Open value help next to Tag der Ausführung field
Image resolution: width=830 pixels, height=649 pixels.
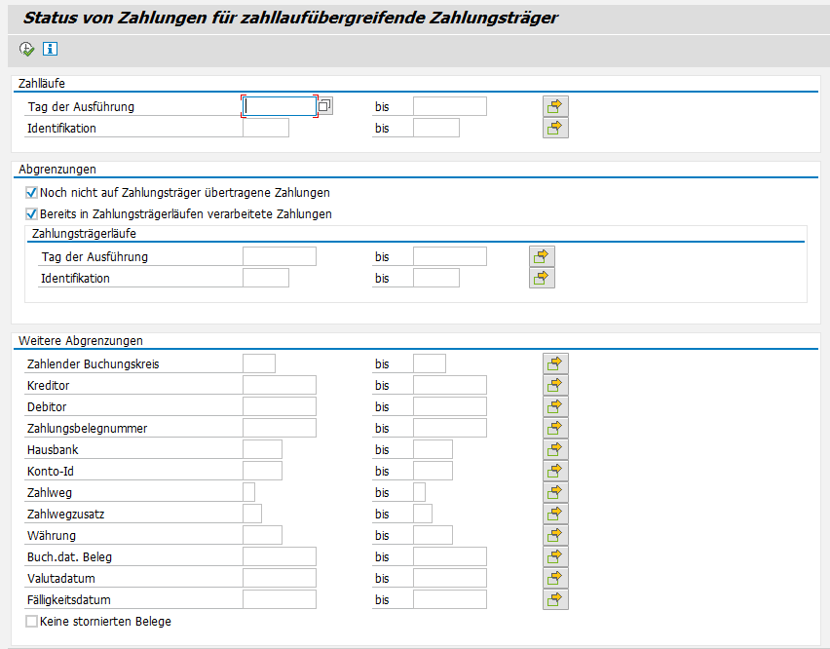pyautogui.click(x=325, y=106)
